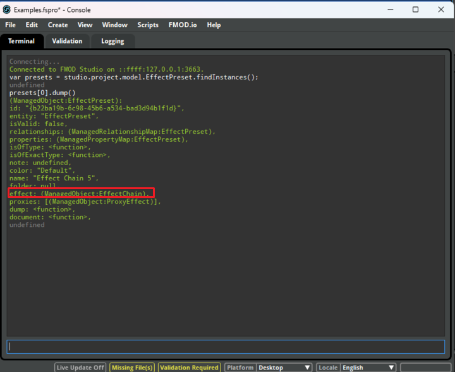Click the 'properties:' output line
The height and width of the screenshot is (372, 455).
99,139
